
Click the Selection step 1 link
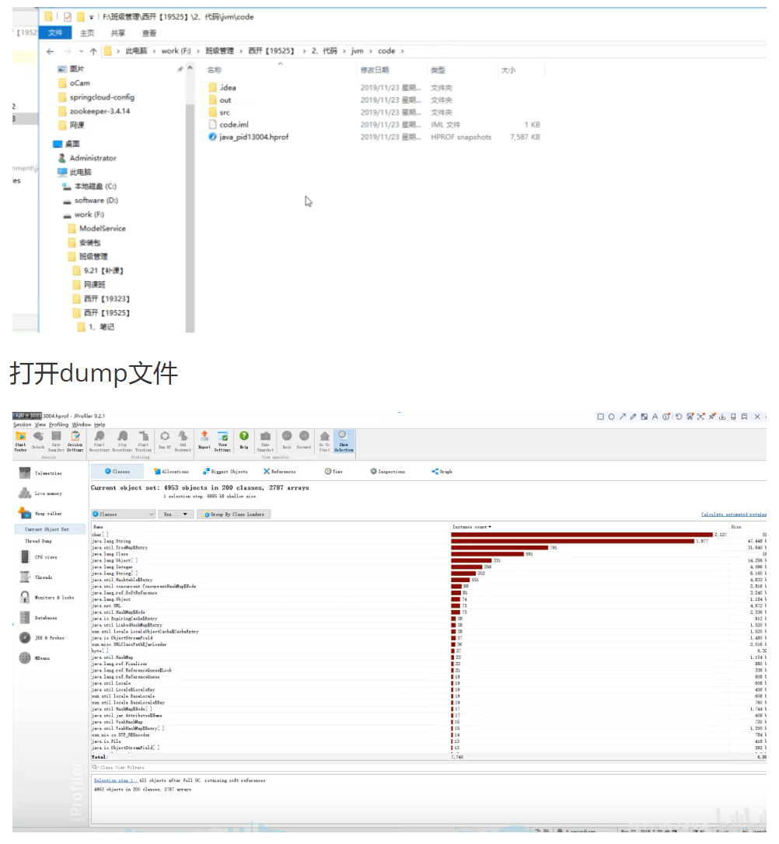pos(114,780)
